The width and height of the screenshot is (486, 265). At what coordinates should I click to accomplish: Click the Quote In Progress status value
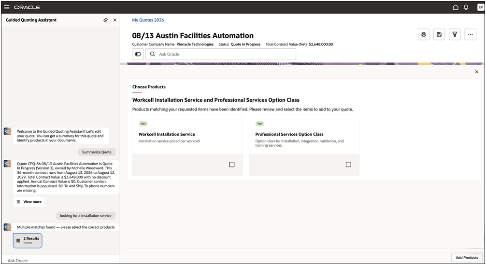pyautogui.click(x=245, y=44)
